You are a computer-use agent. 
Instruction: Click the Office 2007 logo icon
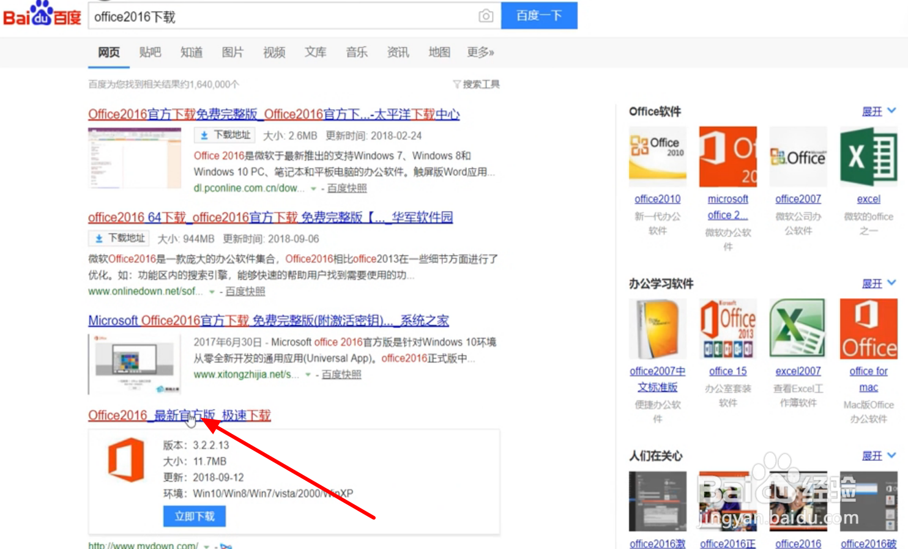pos(798,157)
